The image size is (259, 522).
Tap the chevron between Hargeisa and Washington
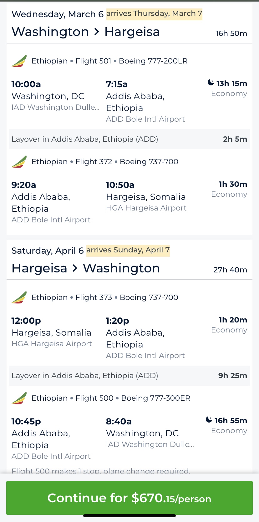click(x=75, y=268)
